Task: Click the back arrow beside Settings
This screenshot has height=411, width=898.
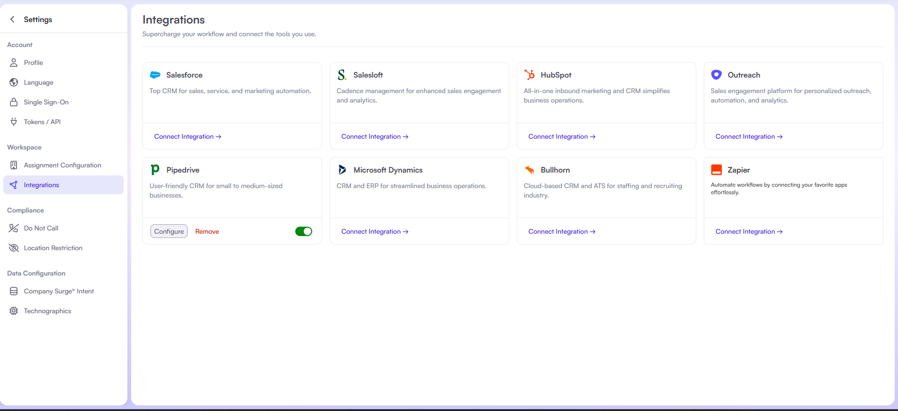Action: click(13, 19)
